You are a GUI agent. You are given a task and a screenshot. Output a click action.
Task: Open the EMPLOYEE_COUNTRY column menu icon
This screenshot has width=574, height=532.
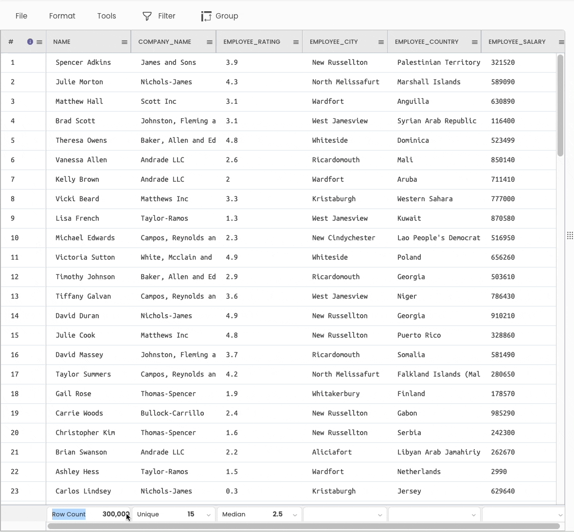coord(474,42)
